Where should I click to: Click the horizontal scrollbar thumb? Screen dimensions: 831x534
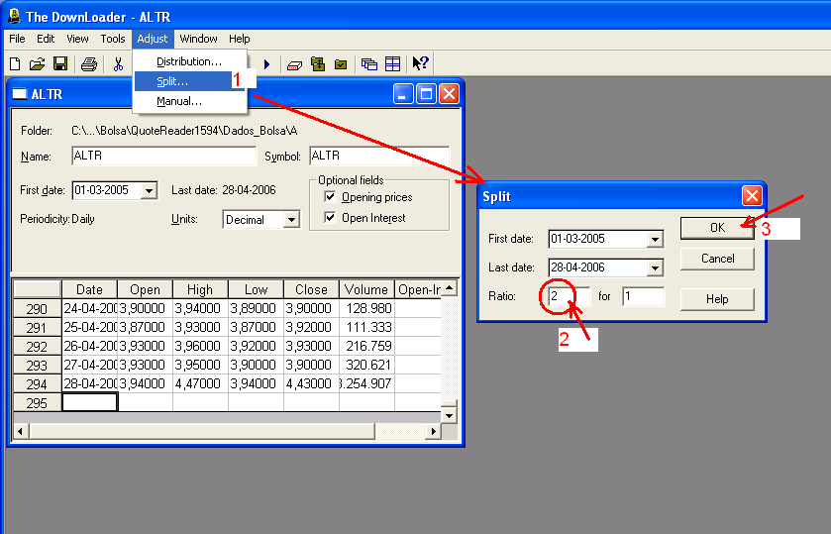click(202, 431)
